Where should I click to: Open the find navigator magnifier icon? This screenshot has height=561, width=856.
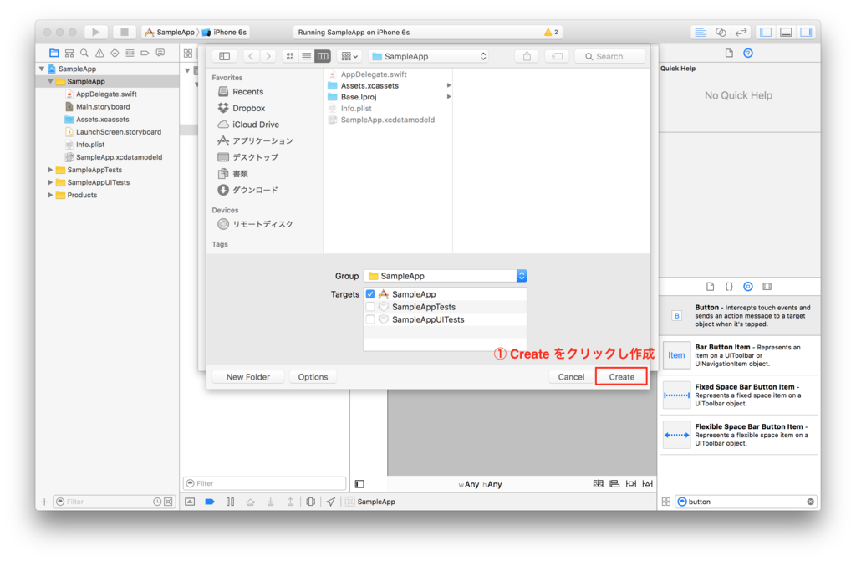84,53
